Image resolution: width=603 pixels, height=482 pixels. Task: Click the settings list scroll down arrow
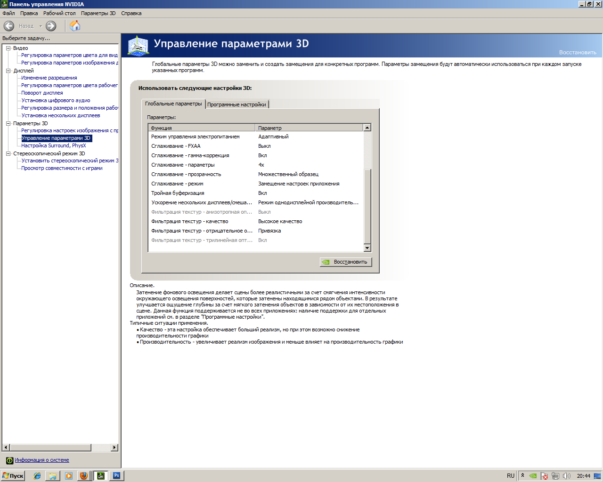click(367, 248)
